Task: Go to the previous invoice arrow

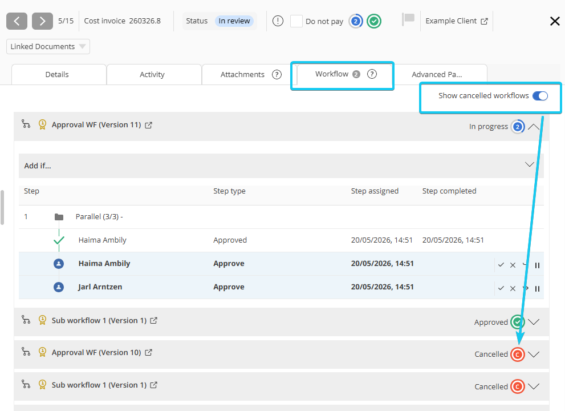Action: coord(17,21)
